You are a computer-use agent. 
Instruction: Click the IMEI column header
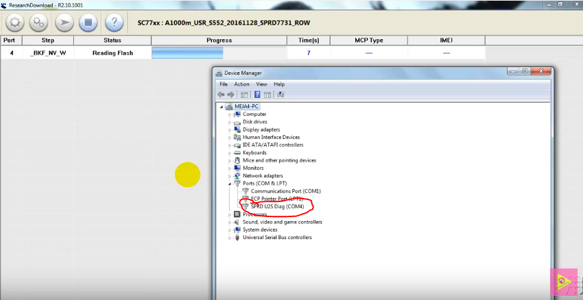[x=447, y=40]
